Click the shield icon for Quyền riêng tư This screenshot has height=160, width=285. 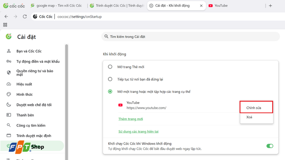(x=9, y=73)
